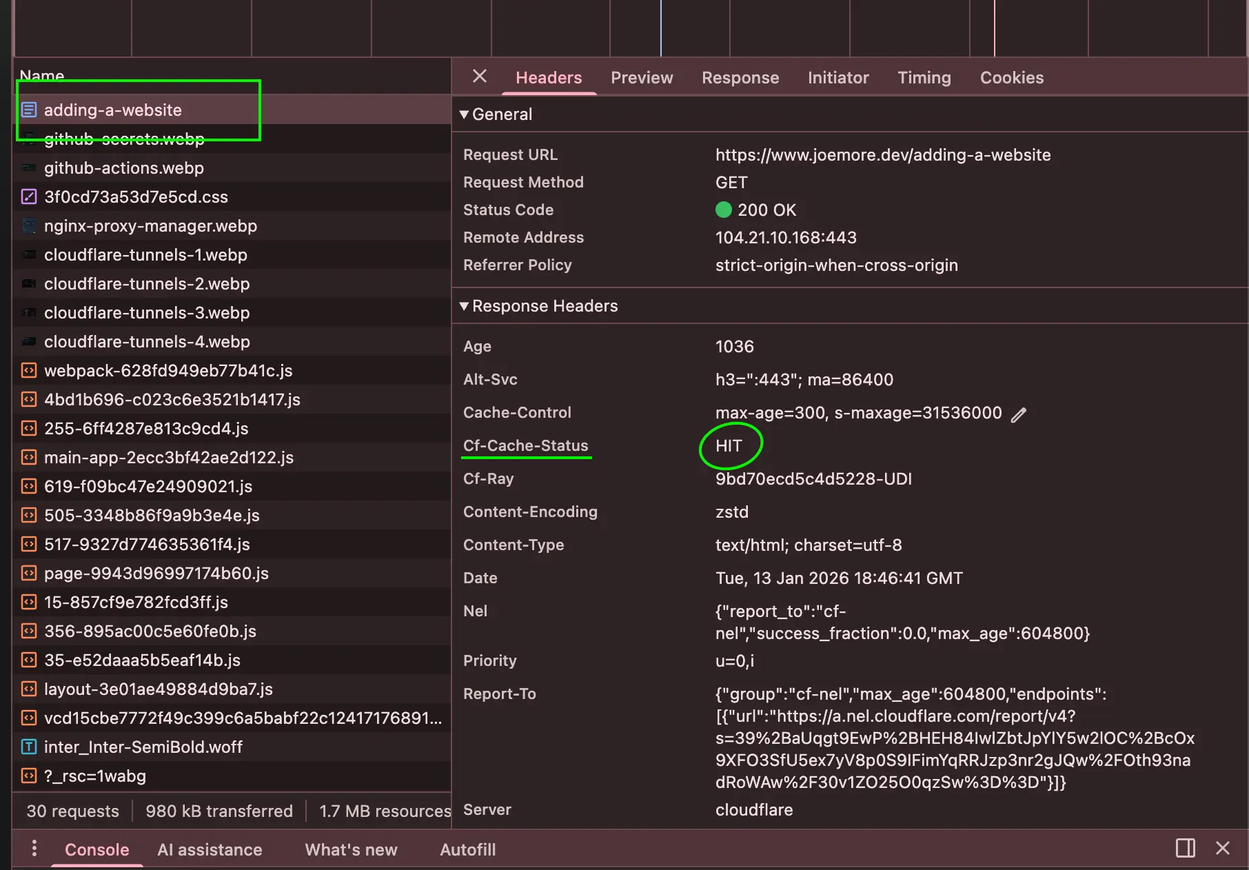The width and height of the screenshot is (1249, 870).
Task: Collapse the General section
Action: tap(465, 114)
